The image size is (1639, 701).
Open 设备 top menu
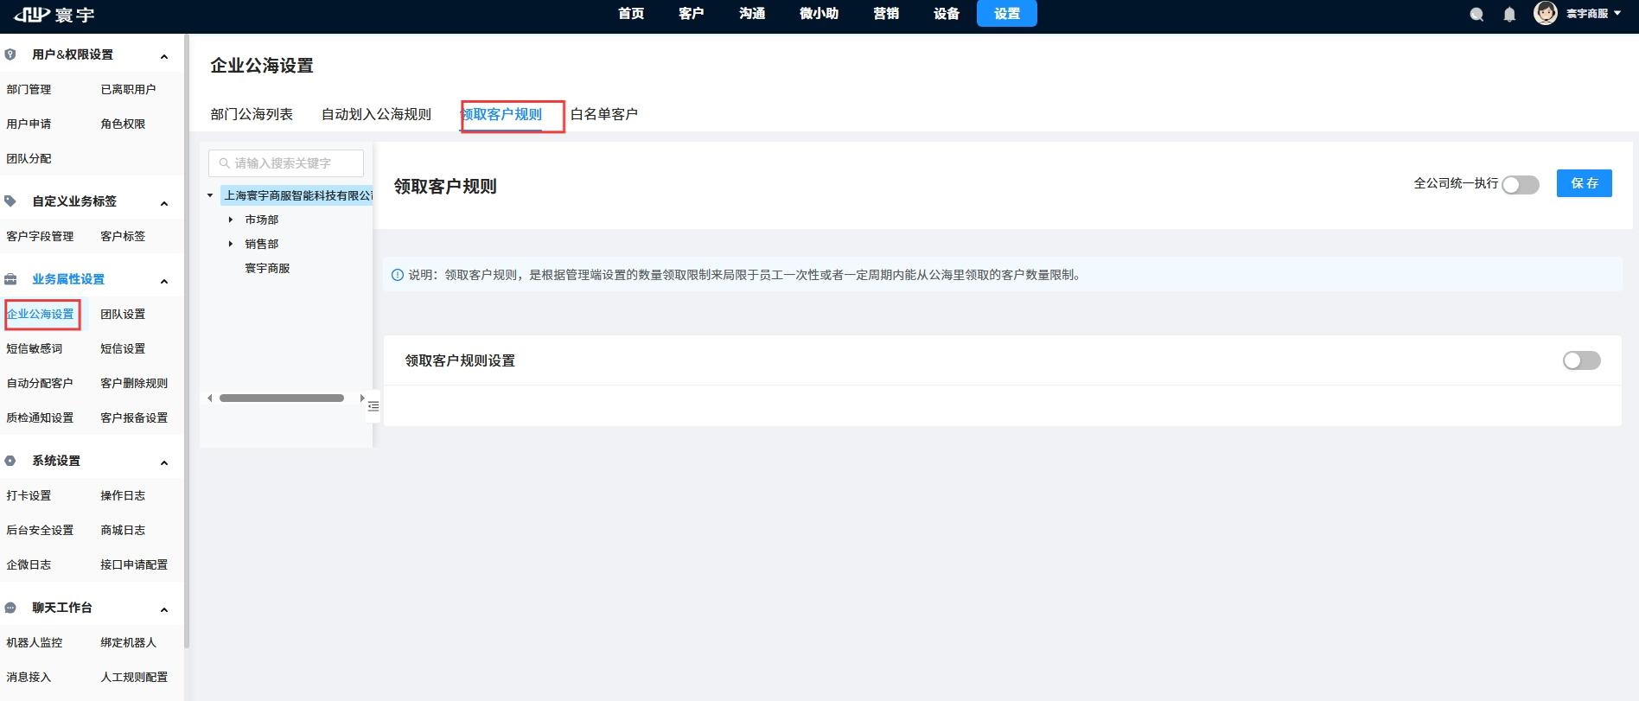pos(947,14)
